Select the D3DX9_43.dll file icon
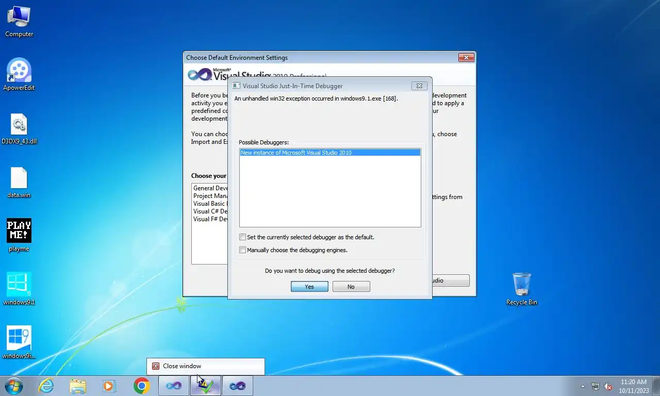660x396 pixels. coord(19,129)
